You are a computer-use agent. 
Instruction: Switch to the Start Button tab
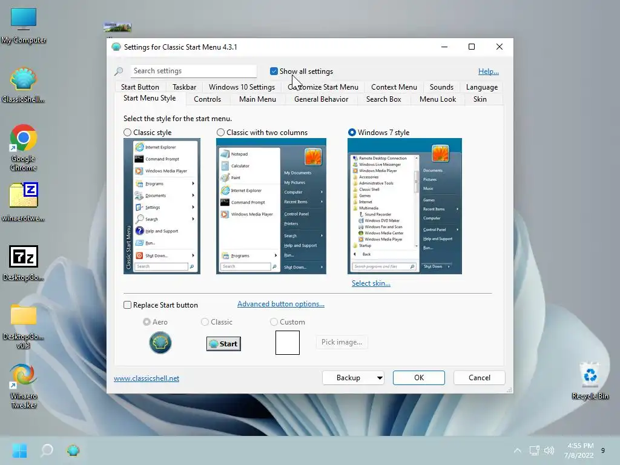[x=140, y=87]
